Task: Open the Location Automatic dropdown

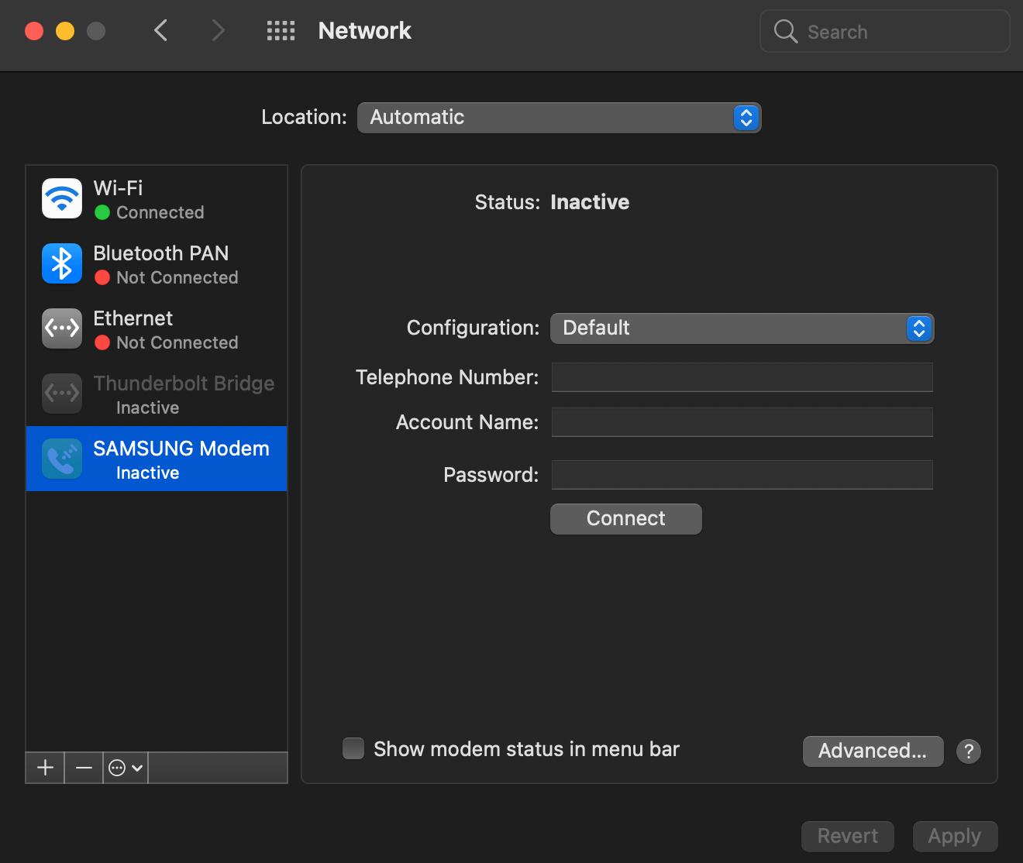Action: coord(559,118)
